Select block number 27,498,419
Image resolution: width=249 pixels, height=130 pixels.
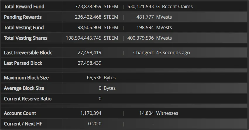point(90,52)
